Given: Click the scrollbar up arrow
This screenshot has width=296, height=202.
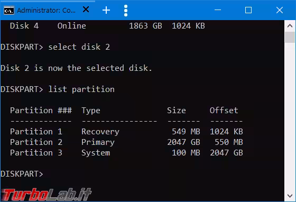Looking at the screenshot, I should pos(290,26).
